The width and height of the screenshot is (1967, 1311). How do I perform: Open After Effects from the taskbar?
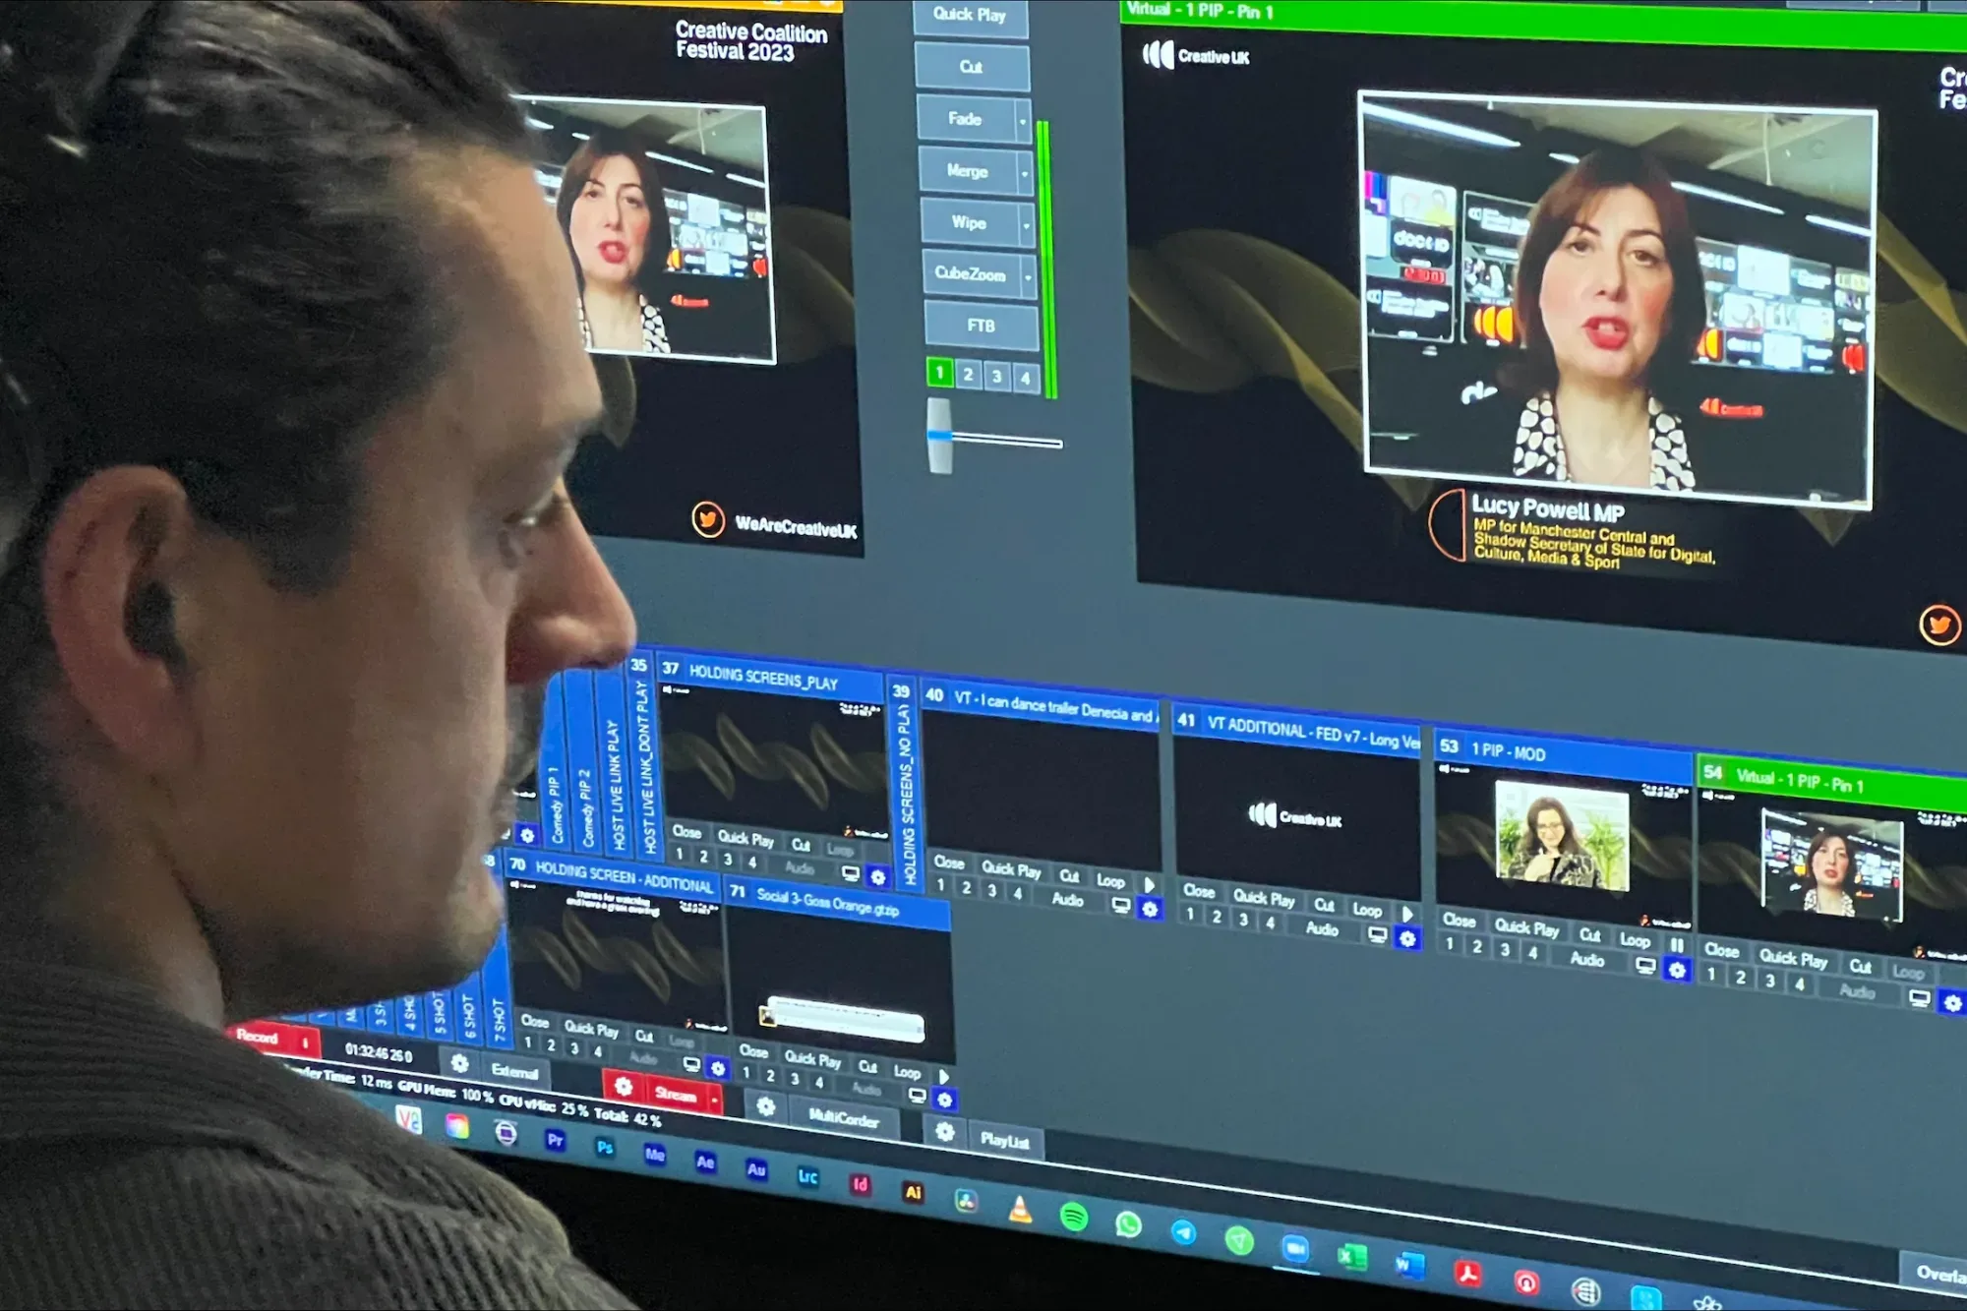point(705,1162)
